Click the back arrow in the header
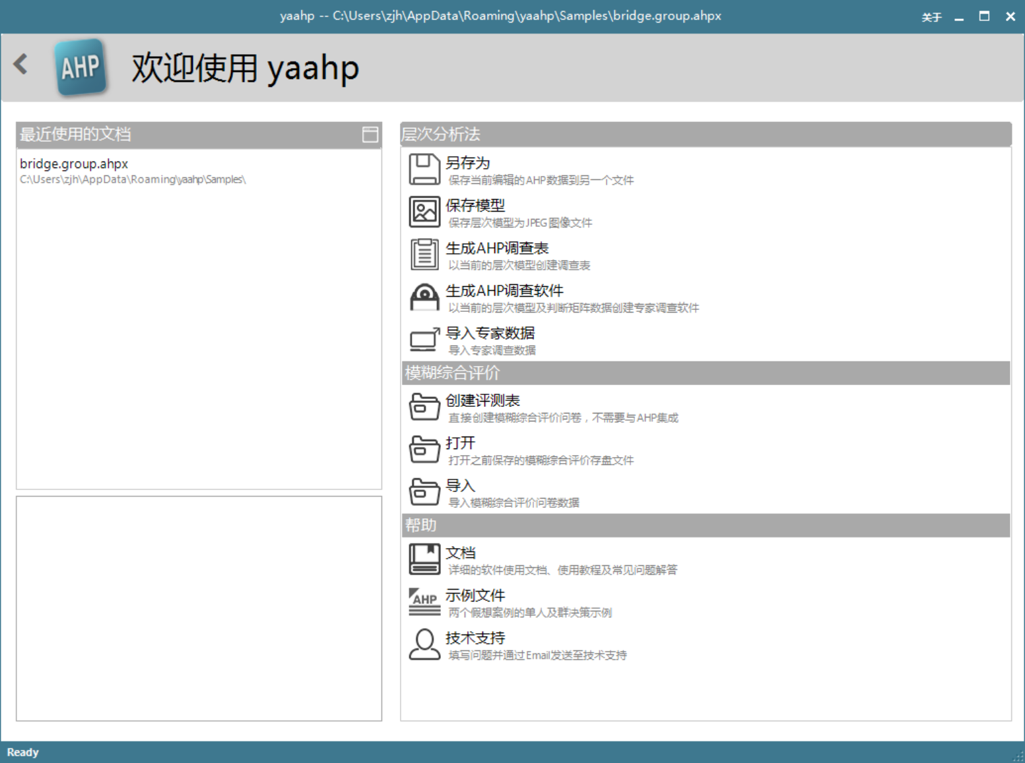Image resolution: width=1025 pixels, height=763 pixels. click(x=20, y=65)
